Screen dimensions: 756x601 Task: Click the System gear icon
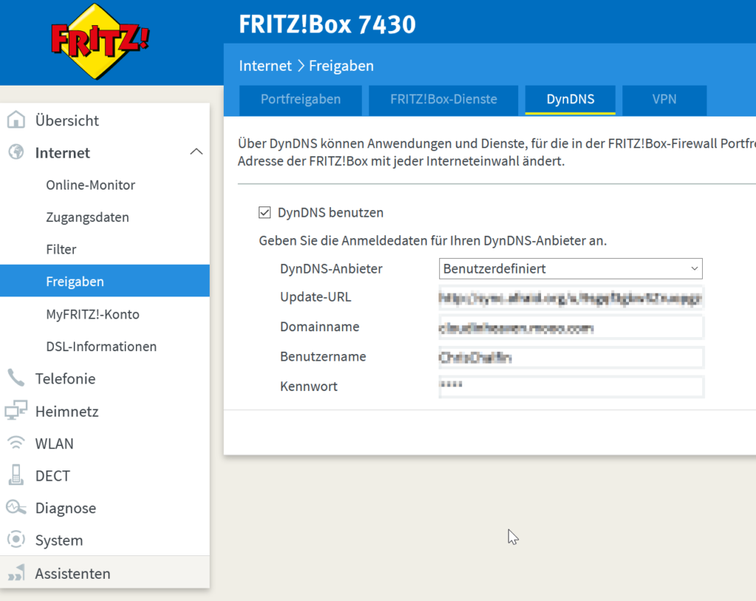click(x=16, y=540)
